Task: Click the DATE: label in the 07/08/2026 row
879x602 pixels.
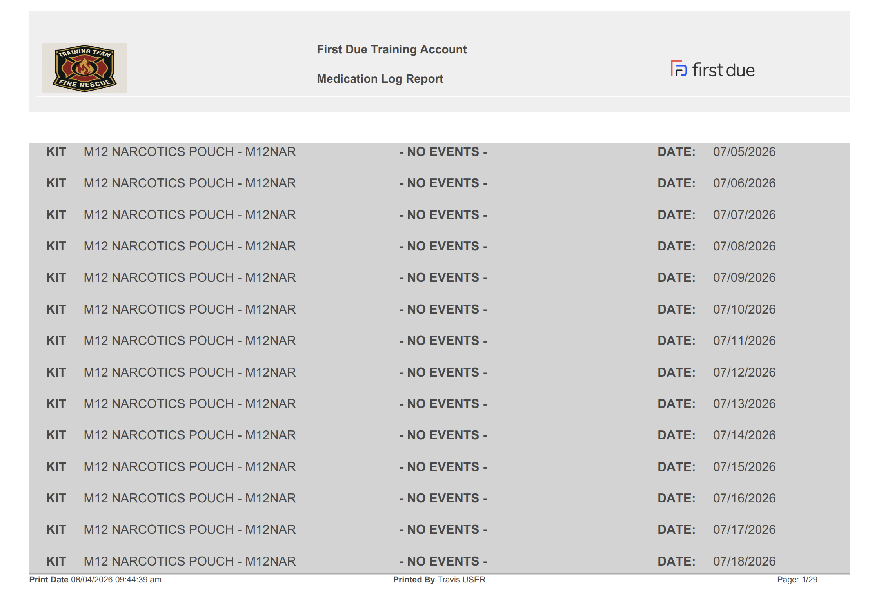Action: click(676, 246)
